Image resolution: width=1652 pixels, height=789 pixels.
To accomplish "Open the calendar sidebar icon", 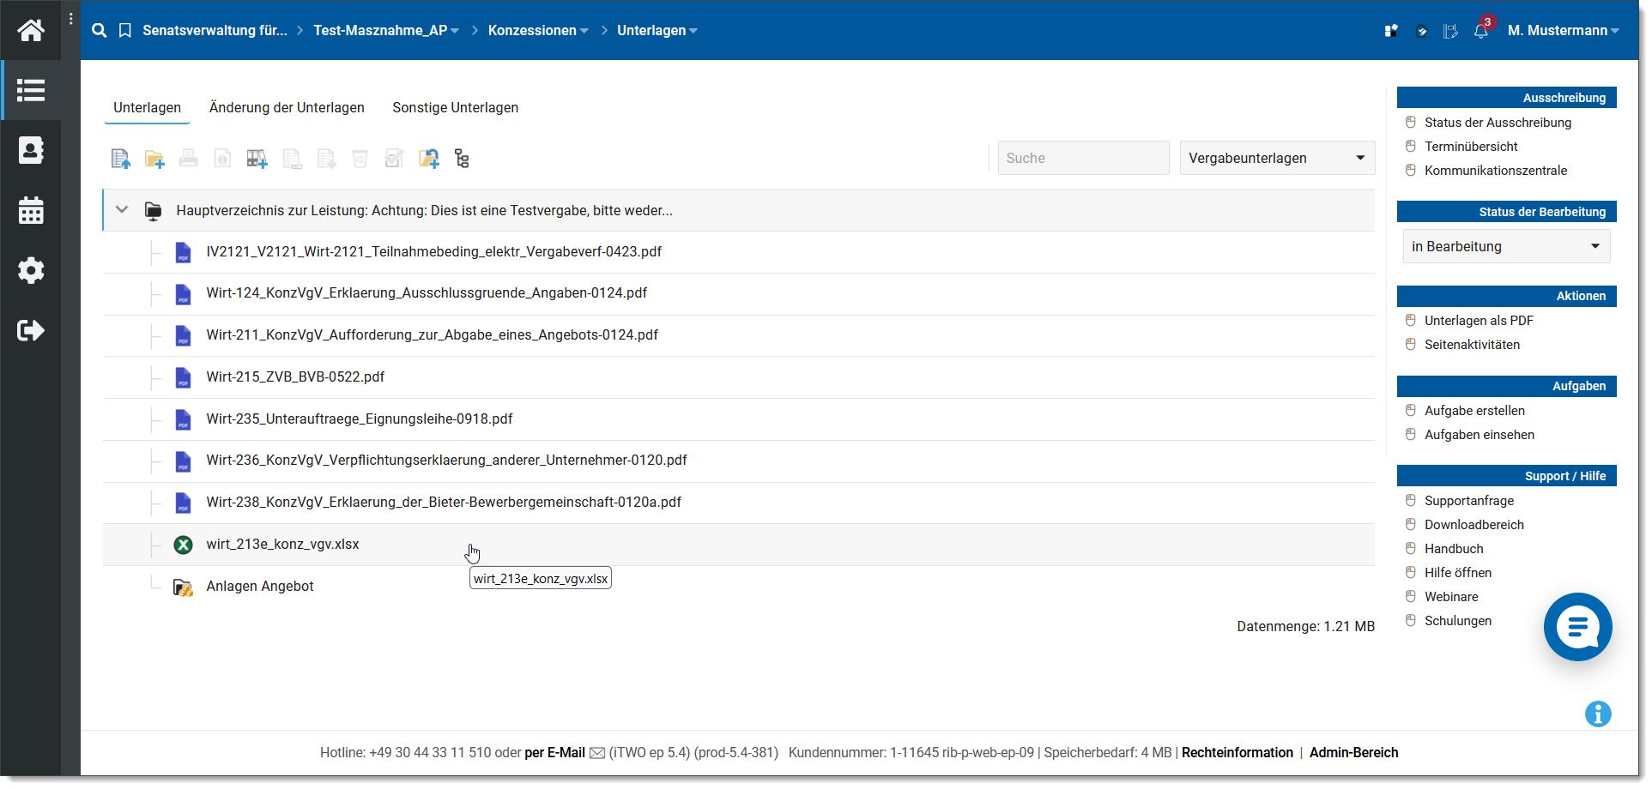I will 31,210.
